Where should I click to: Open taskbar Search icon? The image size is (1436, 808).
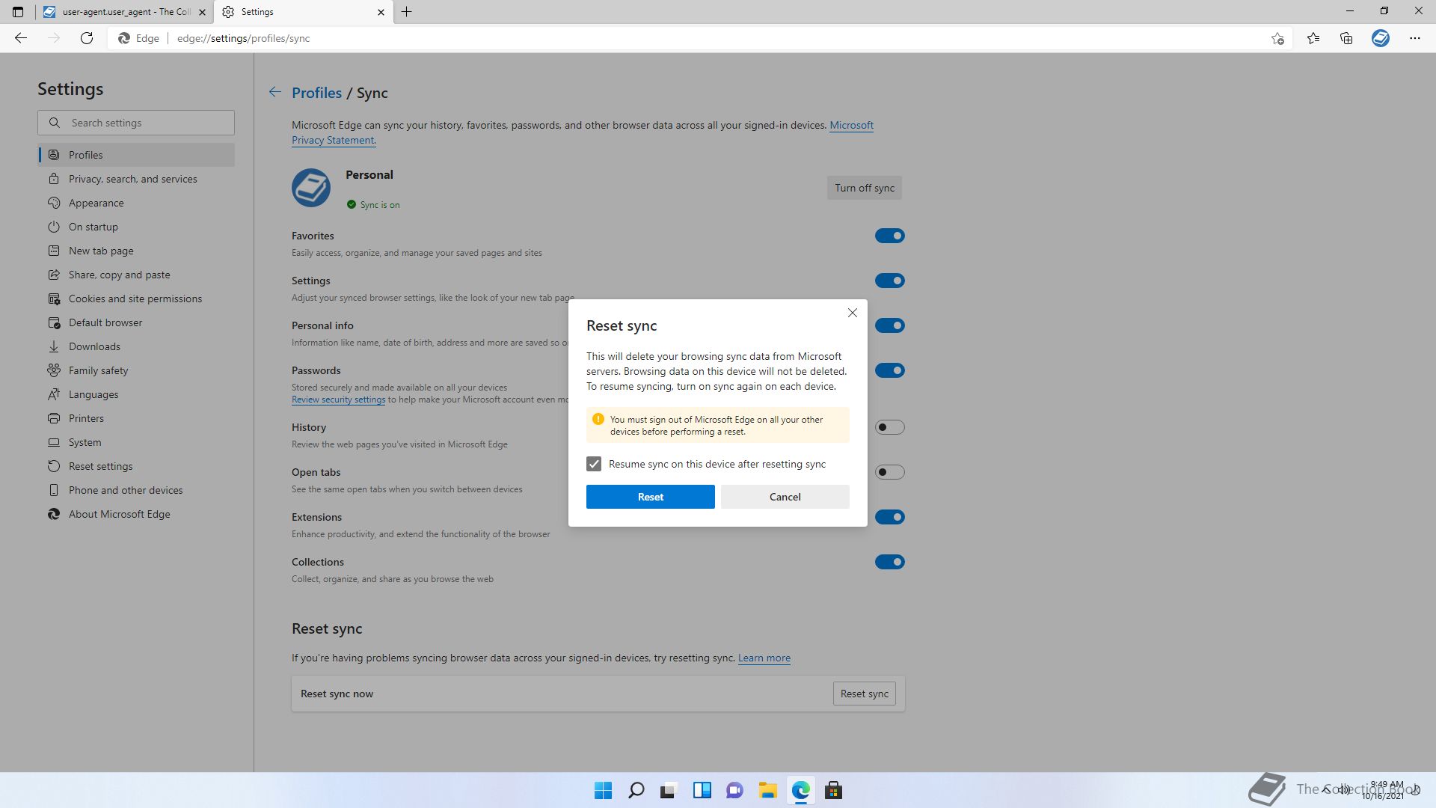tap(636, 790)
